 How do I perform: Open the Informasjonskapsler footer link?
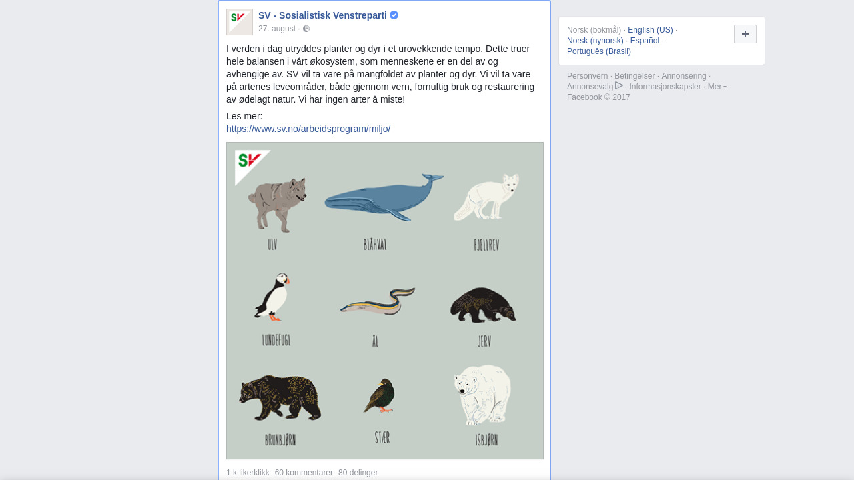click(665, 87)
